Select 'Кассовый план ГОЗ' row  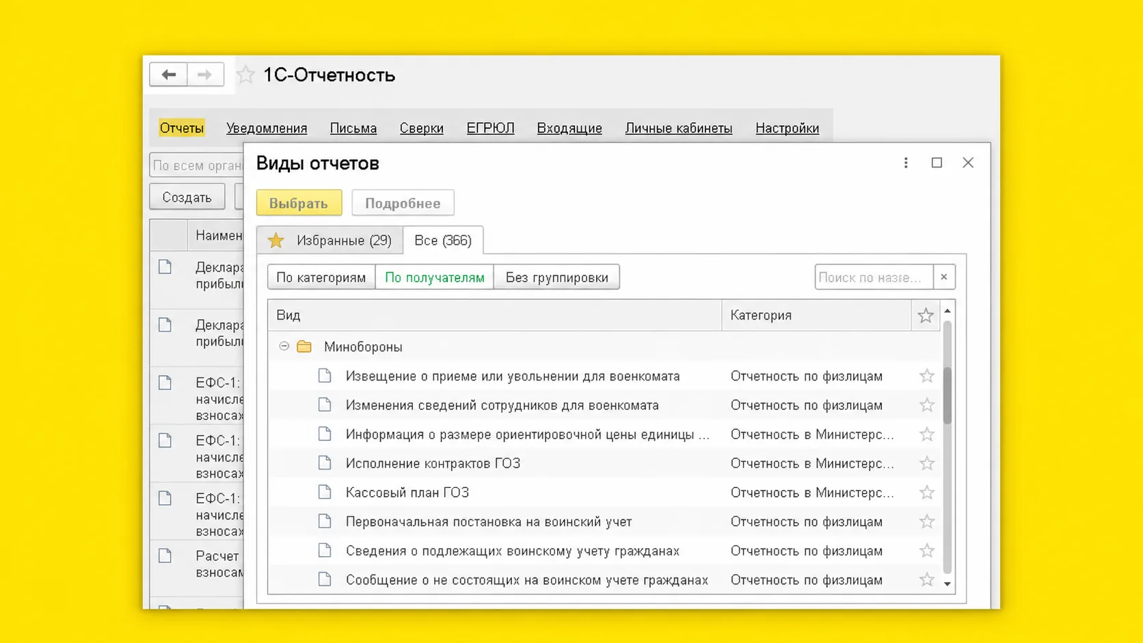407,493
